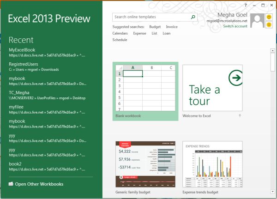277x199 pixels.
Task: Click the Generic family budget caption
Action: pos(133,192)
